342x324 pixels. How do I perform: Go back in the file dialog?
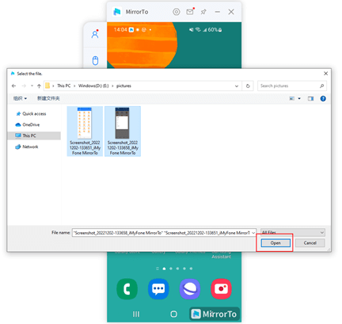tap(13, 86)
